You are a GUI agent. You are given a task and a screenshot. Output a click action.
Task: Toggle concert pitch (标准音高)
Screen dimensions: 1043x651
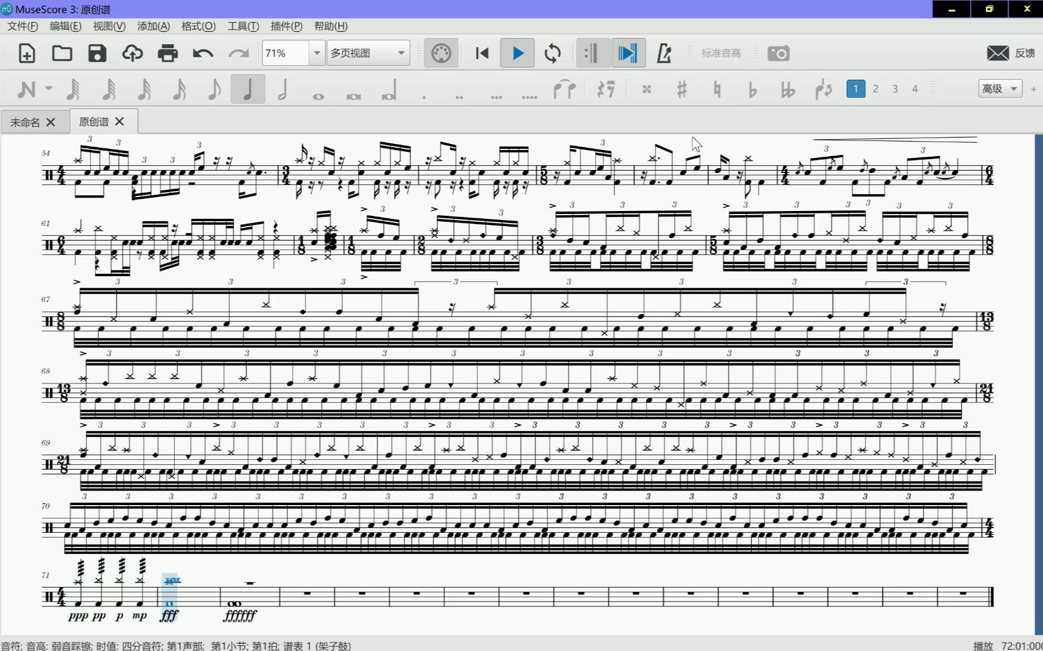pos(721,54)
